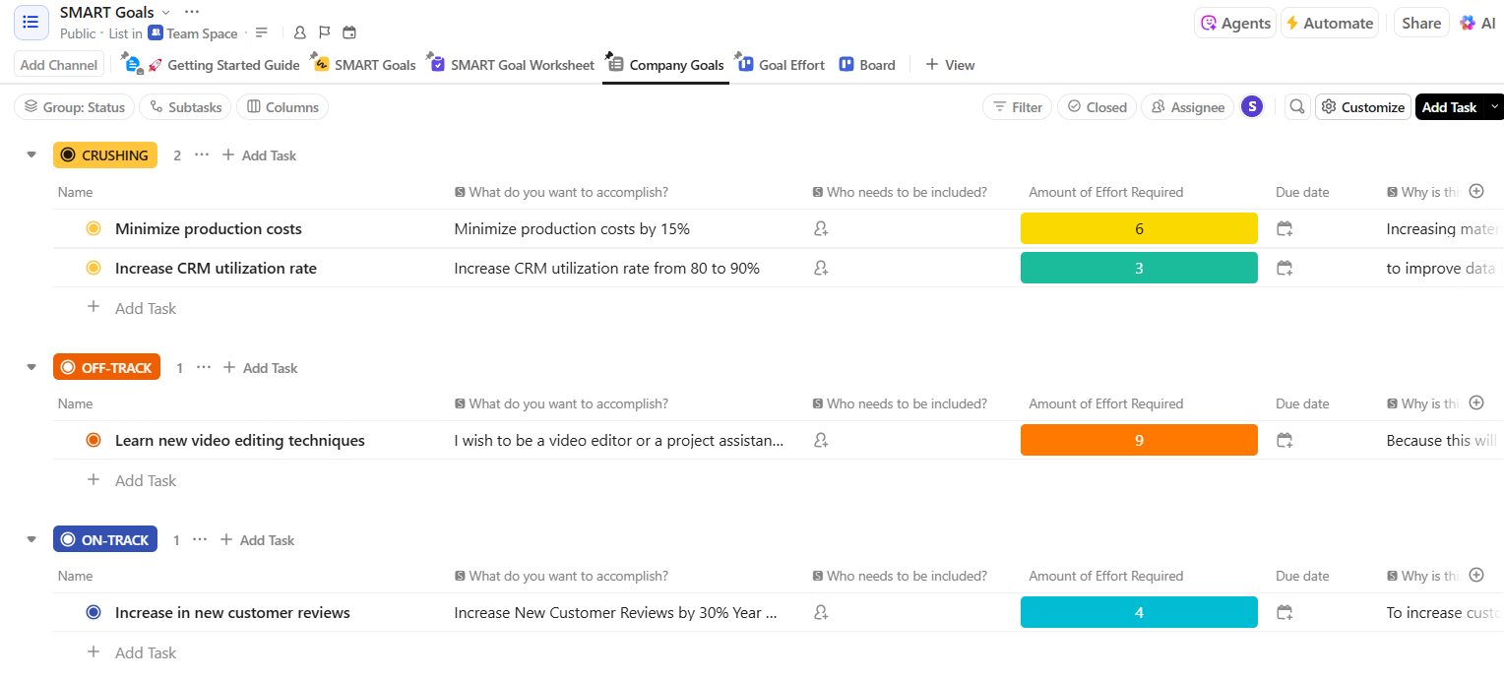1504x680 pixels.
Task: Click the orange effort bar showing 9
Action: [1139, 441]
